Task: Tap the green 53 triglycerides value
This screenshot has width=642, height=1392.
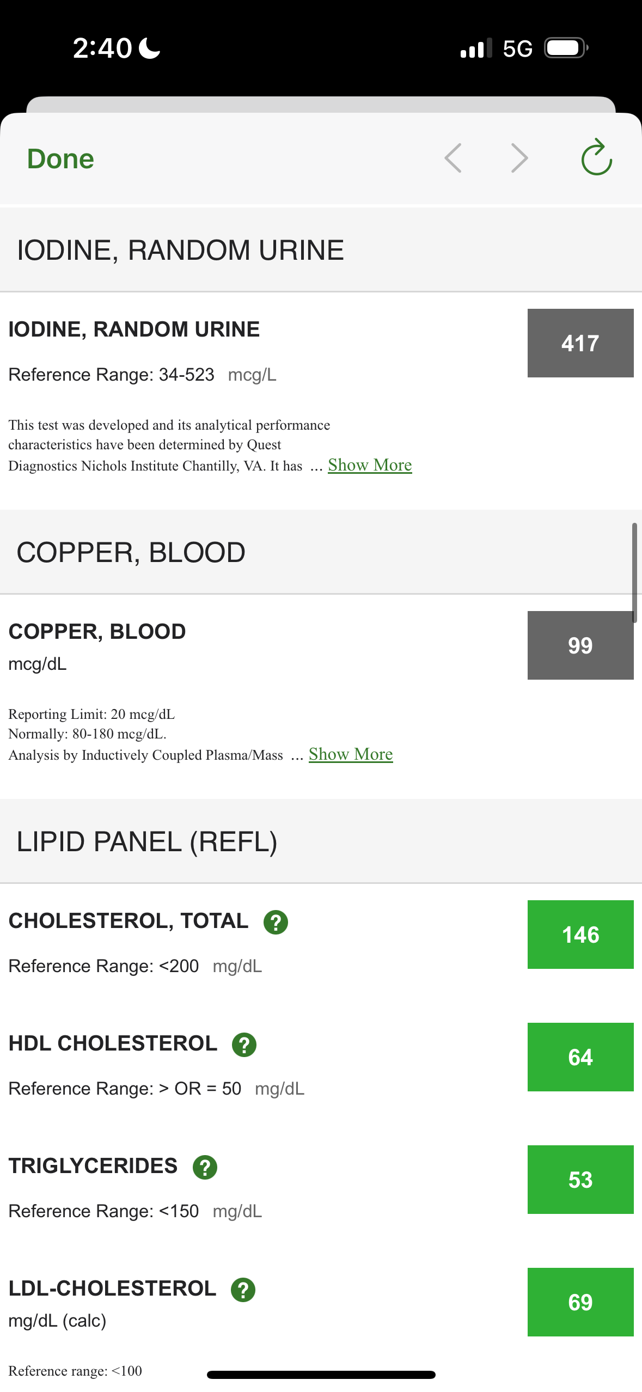Action: pos(580,1180)
